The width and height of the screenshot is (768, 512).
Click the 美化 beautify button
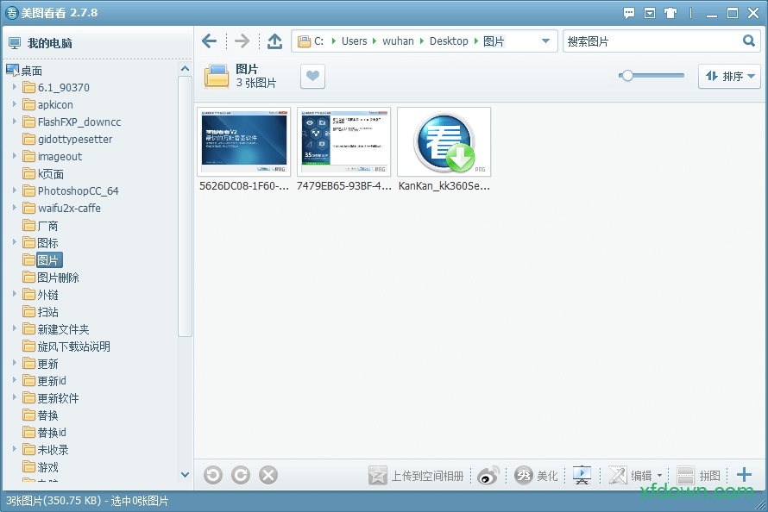click(x=537, y=475)
